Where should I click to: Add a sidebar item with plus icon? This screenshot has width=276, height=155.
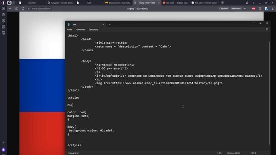[x=3, y=143]
